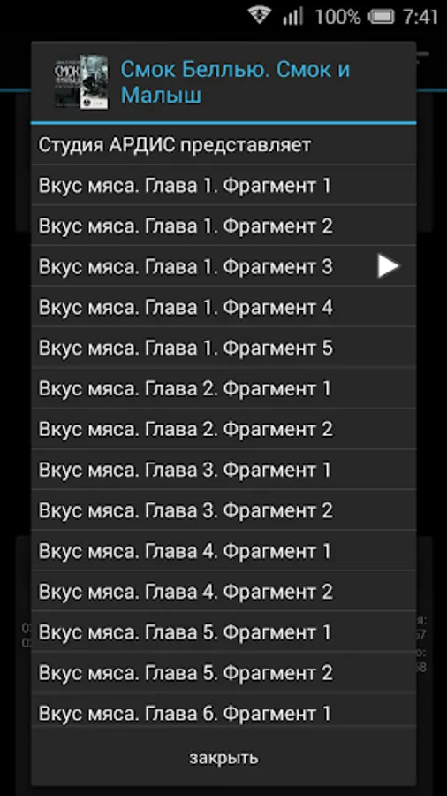Screen dimensions: 447x796
Task: Choose Вкус мяса. Глава 1. Фрагмент 2
Action: click(223, 226)
